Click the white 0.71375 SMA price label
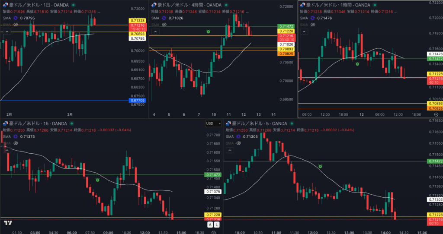The image size is (443, 234). click(212, 192)
